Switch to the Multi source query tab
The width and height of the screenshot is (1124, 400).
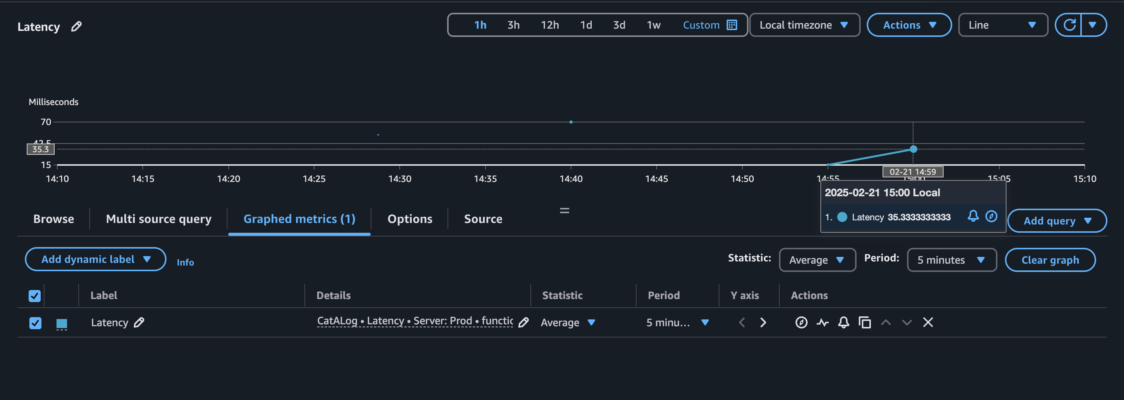158,218
